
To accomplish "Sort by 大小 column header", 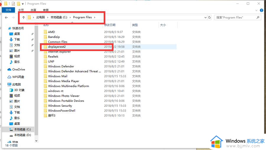I will coord(163,25).
